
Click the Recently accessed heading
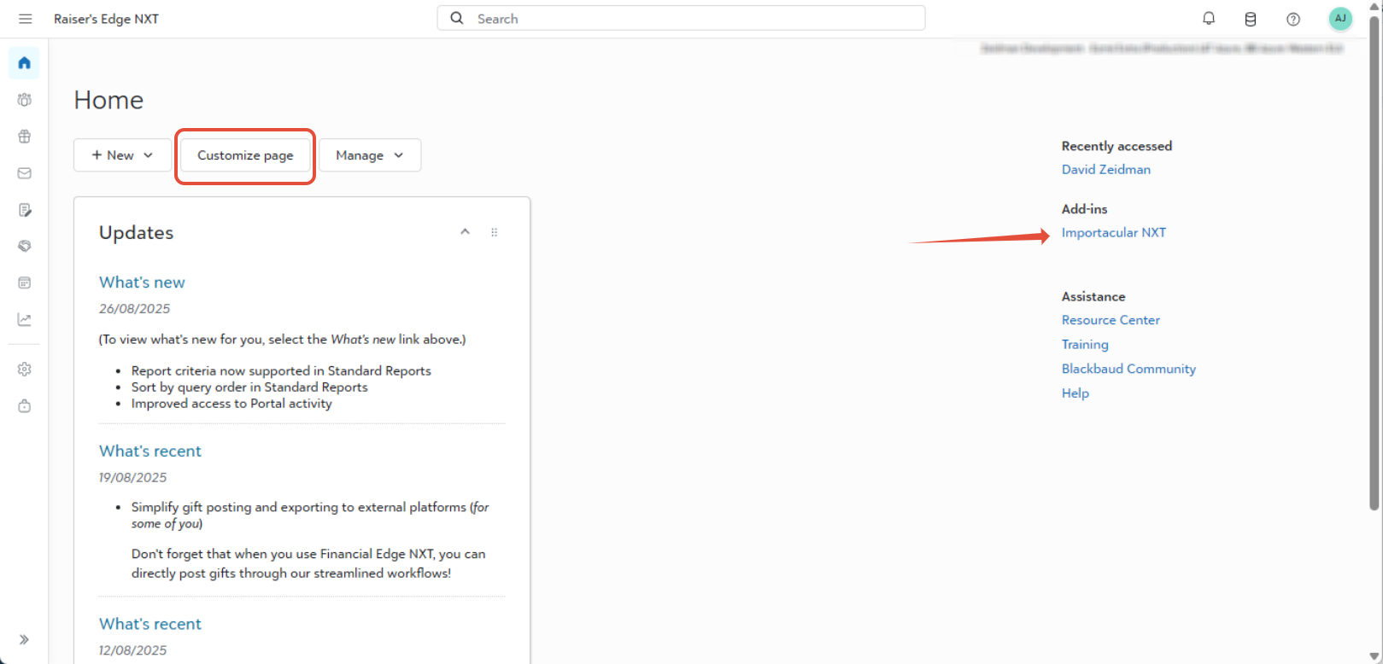[x=1116, y=146]
